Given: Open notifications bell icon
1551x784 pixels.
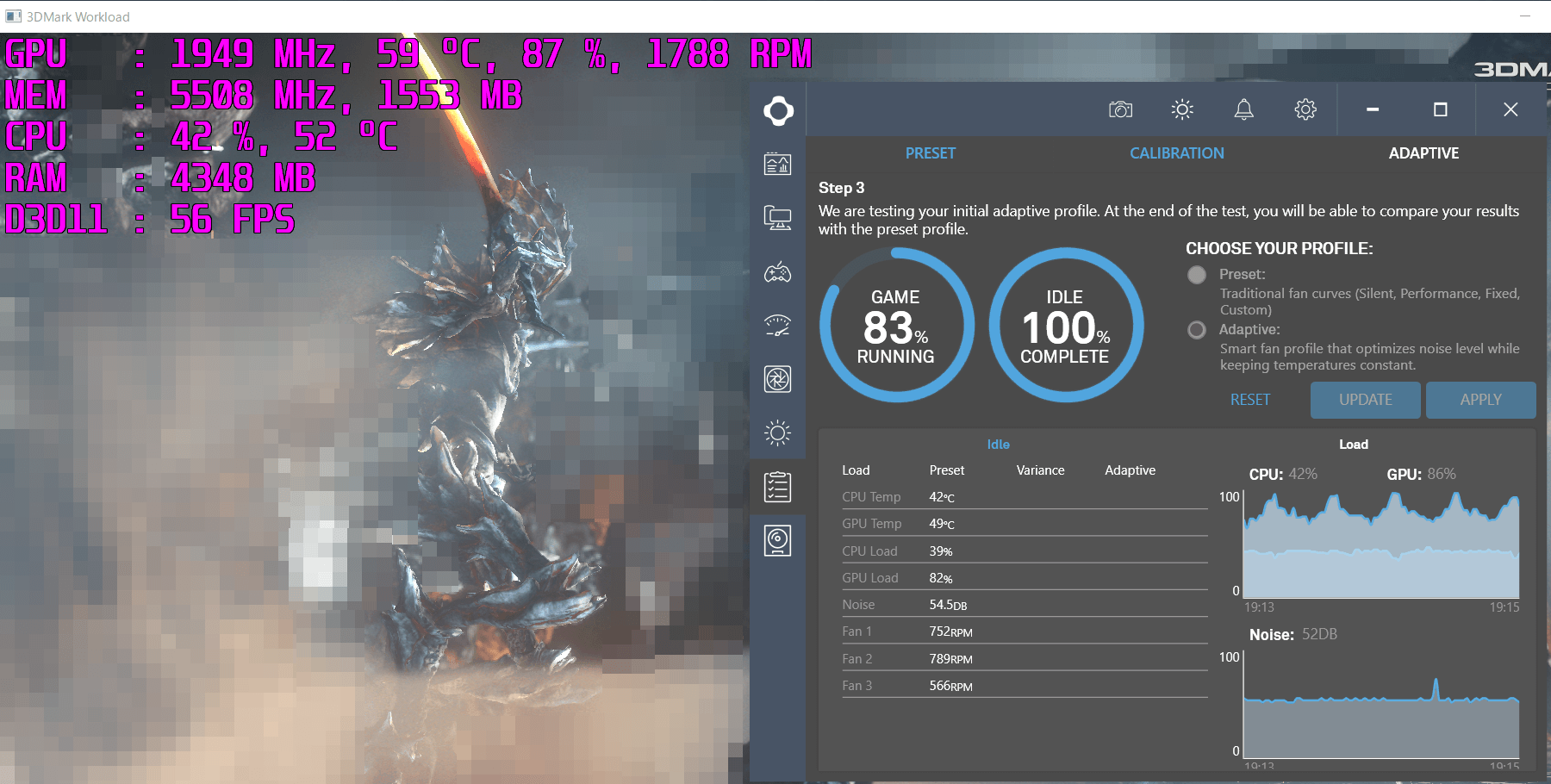Looking at the screenshot, I should (x=1243, y=109).
